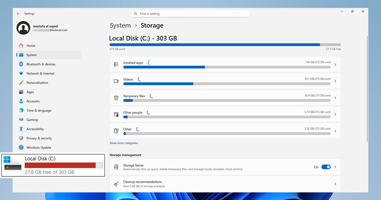Click the System breadcrumb link
381x200 pixels.
pos(120,25)
